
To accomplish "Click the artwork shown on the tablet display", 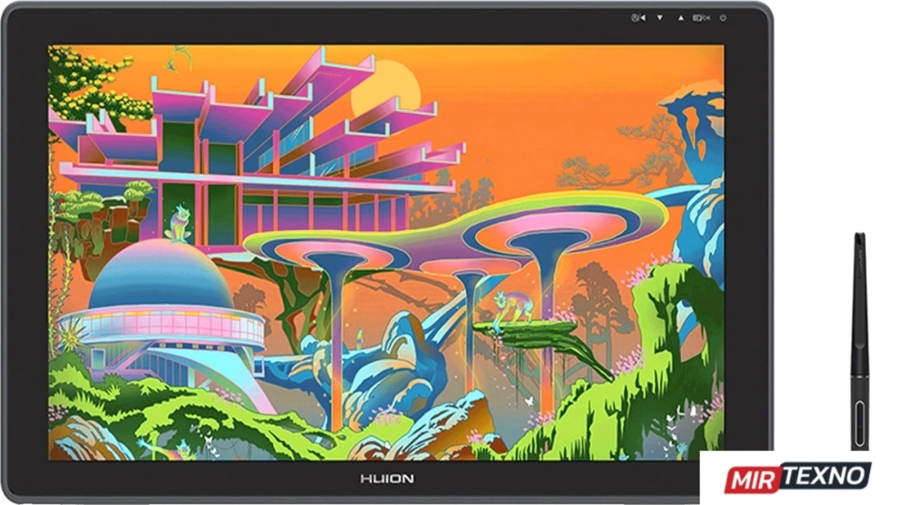I will pos(387,253).
